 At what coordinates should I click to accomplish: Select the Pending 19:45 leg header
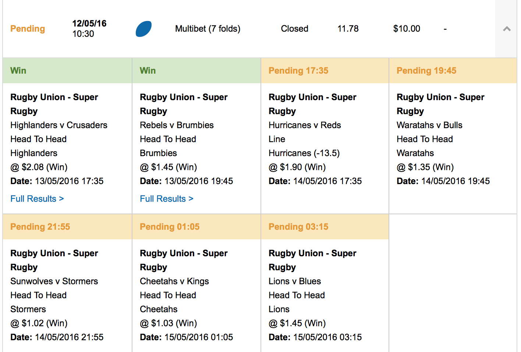(426, 71)
